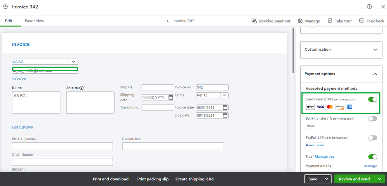Viewport: 387px width, 186px height.
Task: Click Manage beside Payment details
Action: click(x=370, y=166)
